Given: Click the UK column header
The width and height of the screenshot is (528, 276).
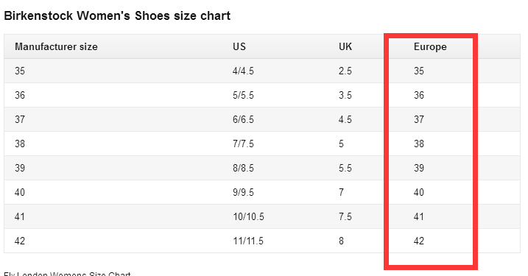Looking at the screenshot, I should pyautogui.click(x=345, y=46).
